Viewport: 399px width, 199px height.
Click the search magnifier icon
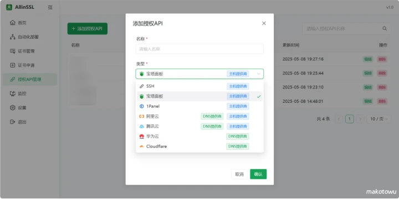(x=385, y=29)
